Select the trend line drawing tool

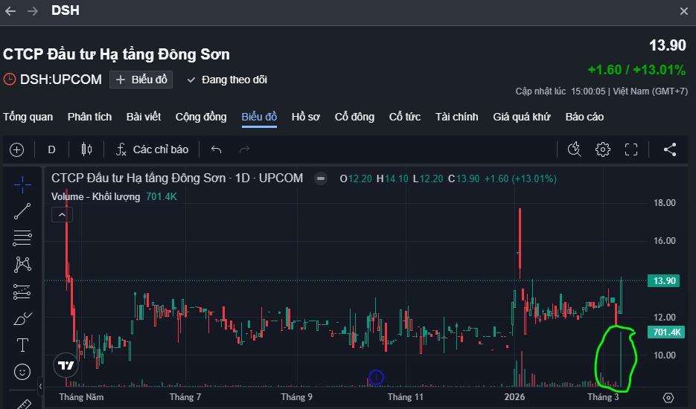22,210
